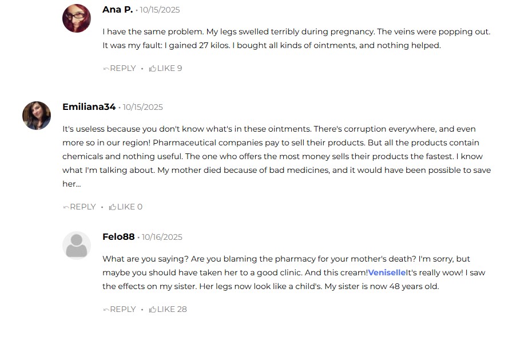Click the reply arrow icon under Ana P.'s comment
Image resolution: width=516 pixels, height=340 pixels.
point(106,69)
